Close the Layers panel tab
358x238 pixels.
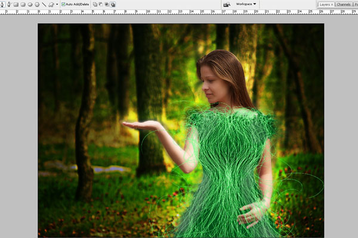(x=332, y=4)
